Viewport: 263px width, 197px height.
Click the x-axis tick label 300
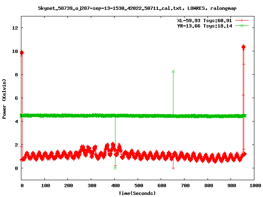point(92,186)
